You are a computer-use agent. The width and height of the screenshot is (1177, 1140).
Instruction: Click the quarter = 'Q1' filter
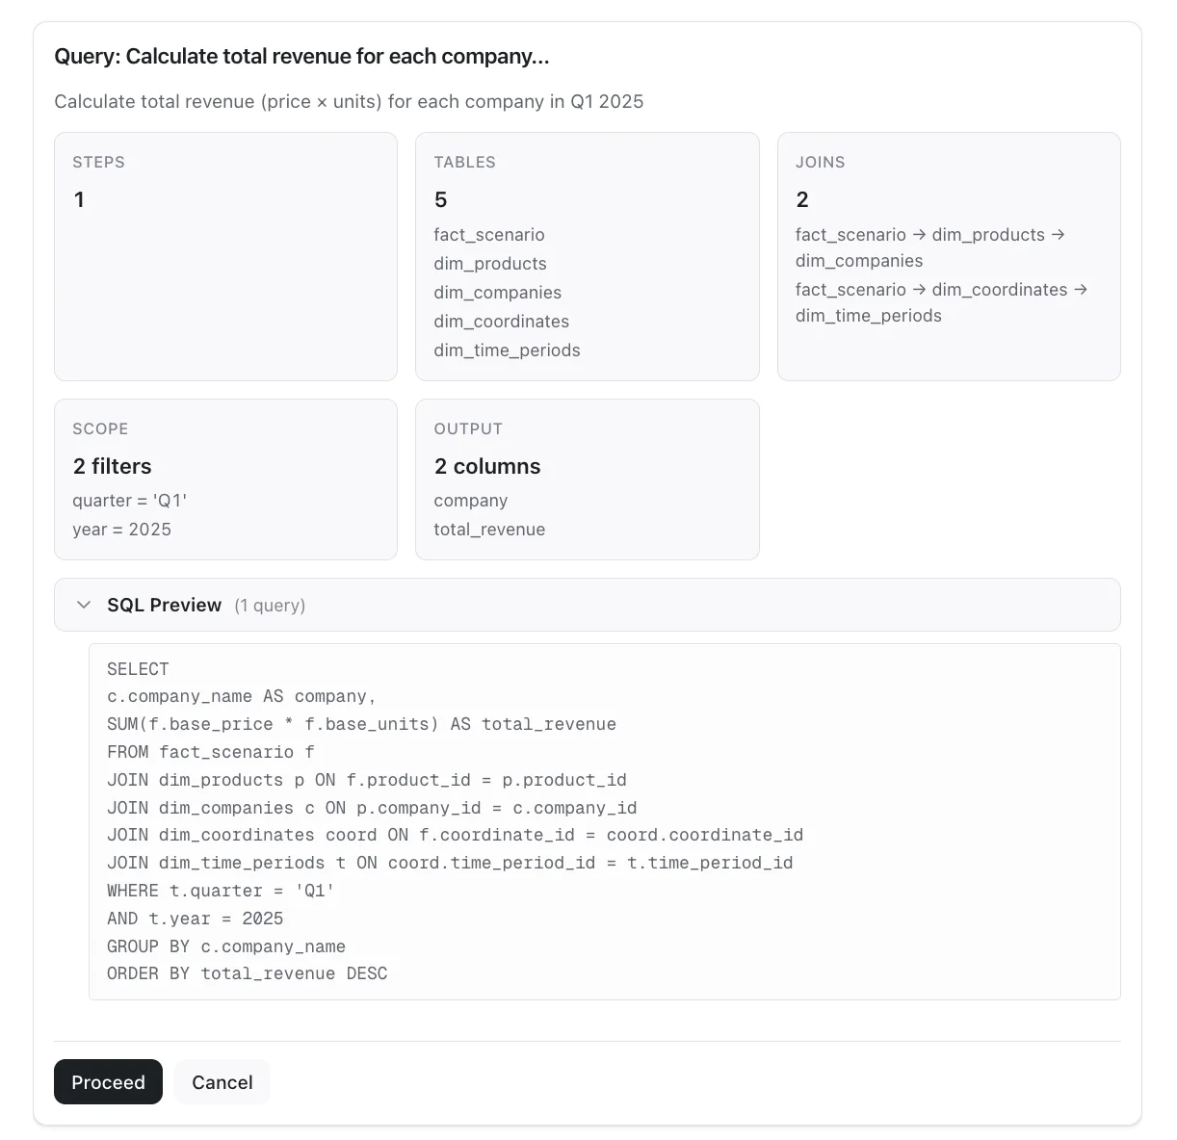pyautogui.click(x=130, y=501)
